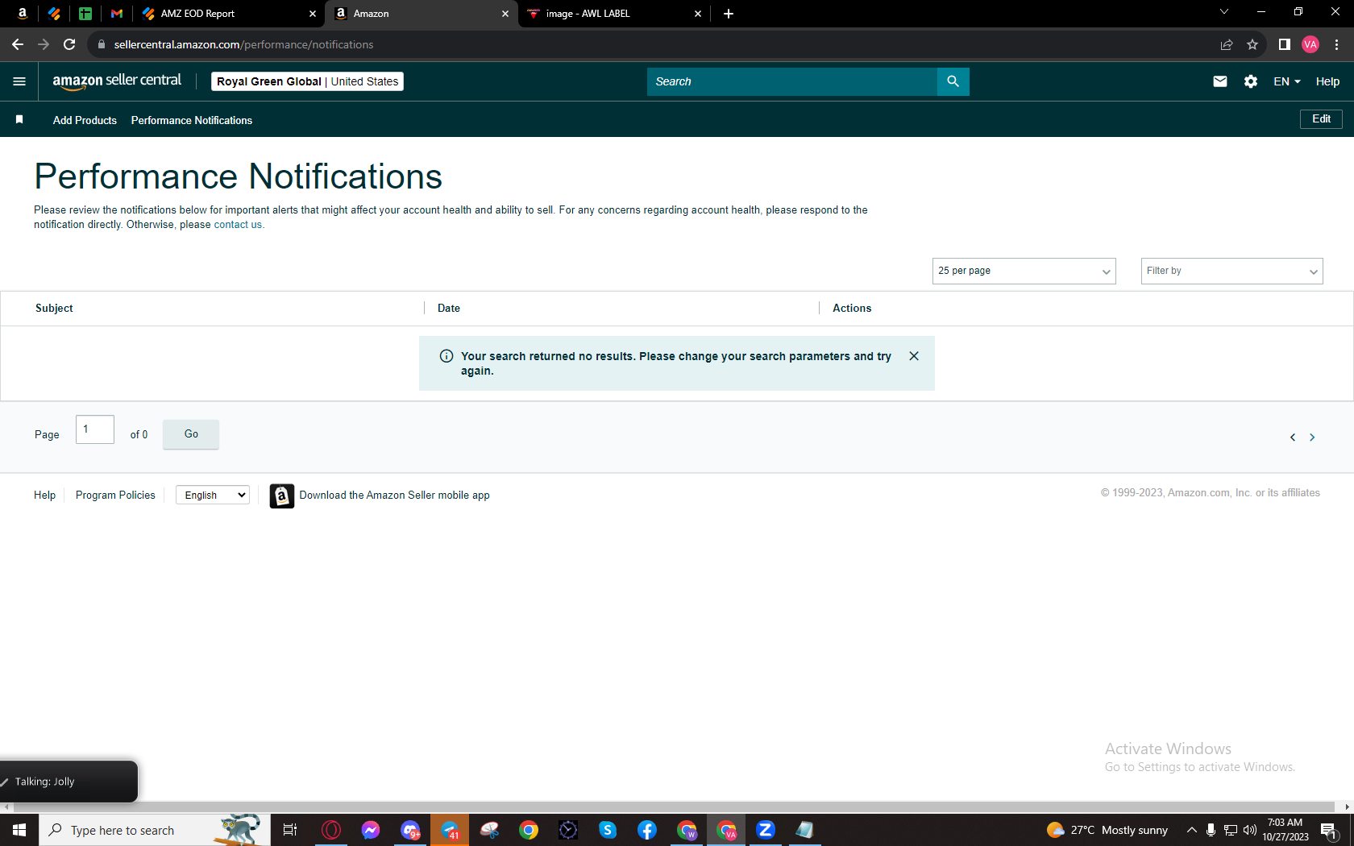Open the Gmail pinned tab
The height and width of the screenshot is (846, 1354).
pos(117,14)
